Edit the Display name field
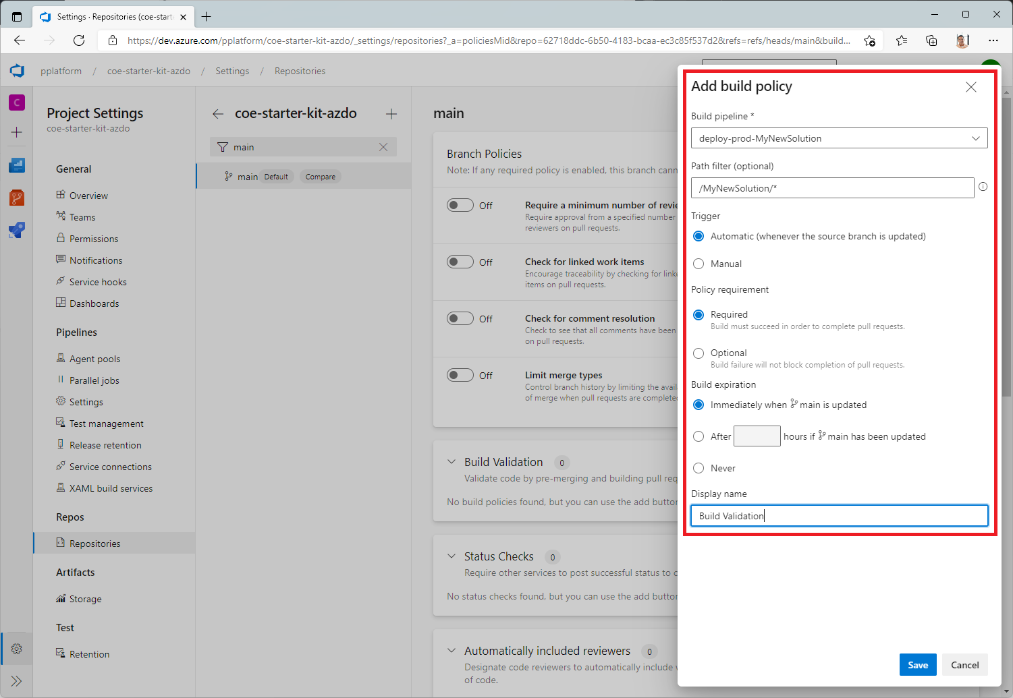 [x=839, y=515]
